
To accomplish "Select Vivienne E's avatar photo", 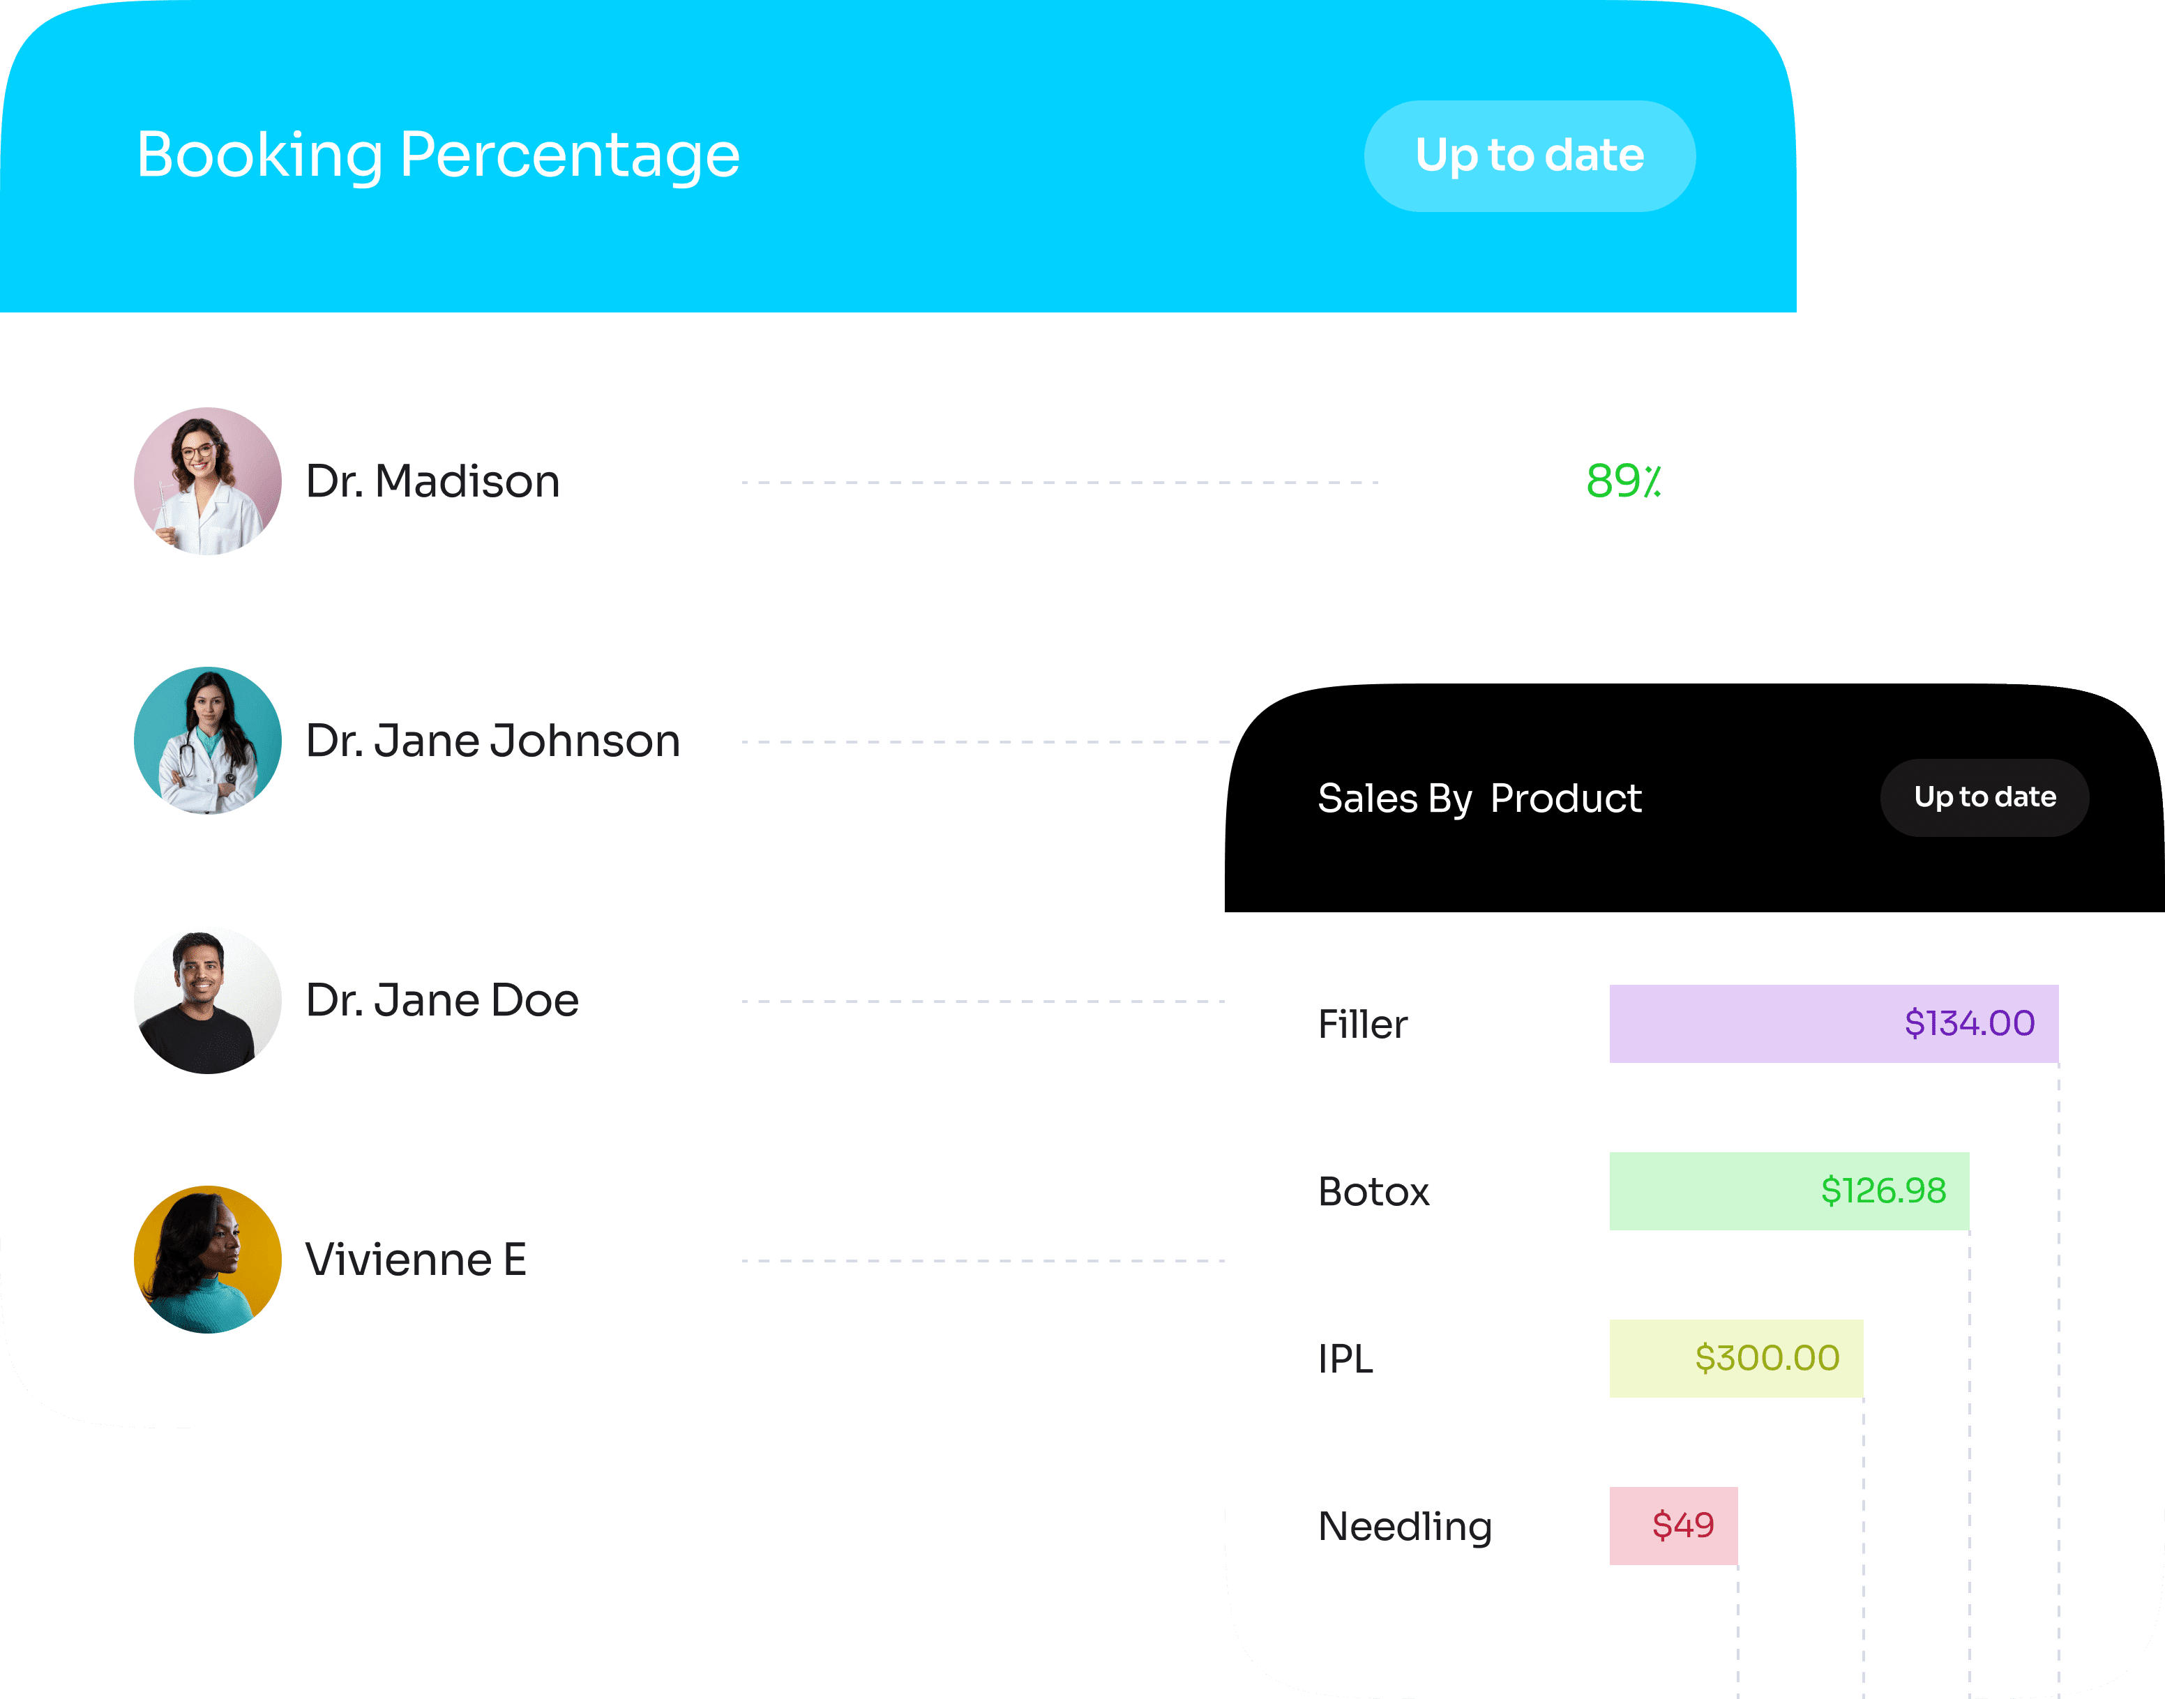I will tap(208, 1260).
